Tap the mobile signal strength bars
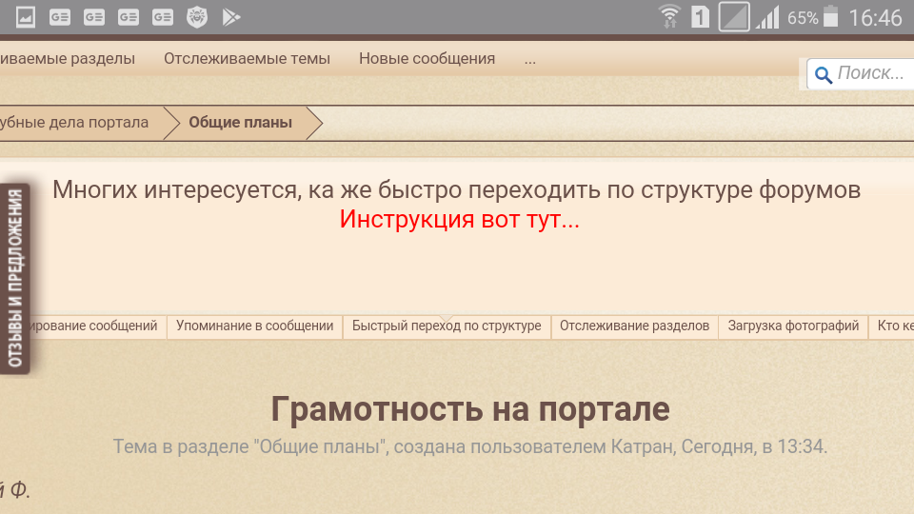The width and height of the screenshot is (914, 514). tap(766, 16)
